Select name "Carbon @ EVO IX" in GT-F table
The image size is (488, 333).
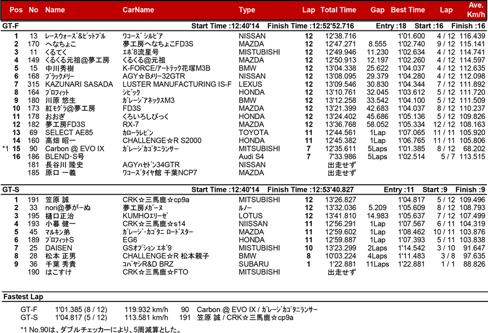pyautogui.click(x=75, y=149)
